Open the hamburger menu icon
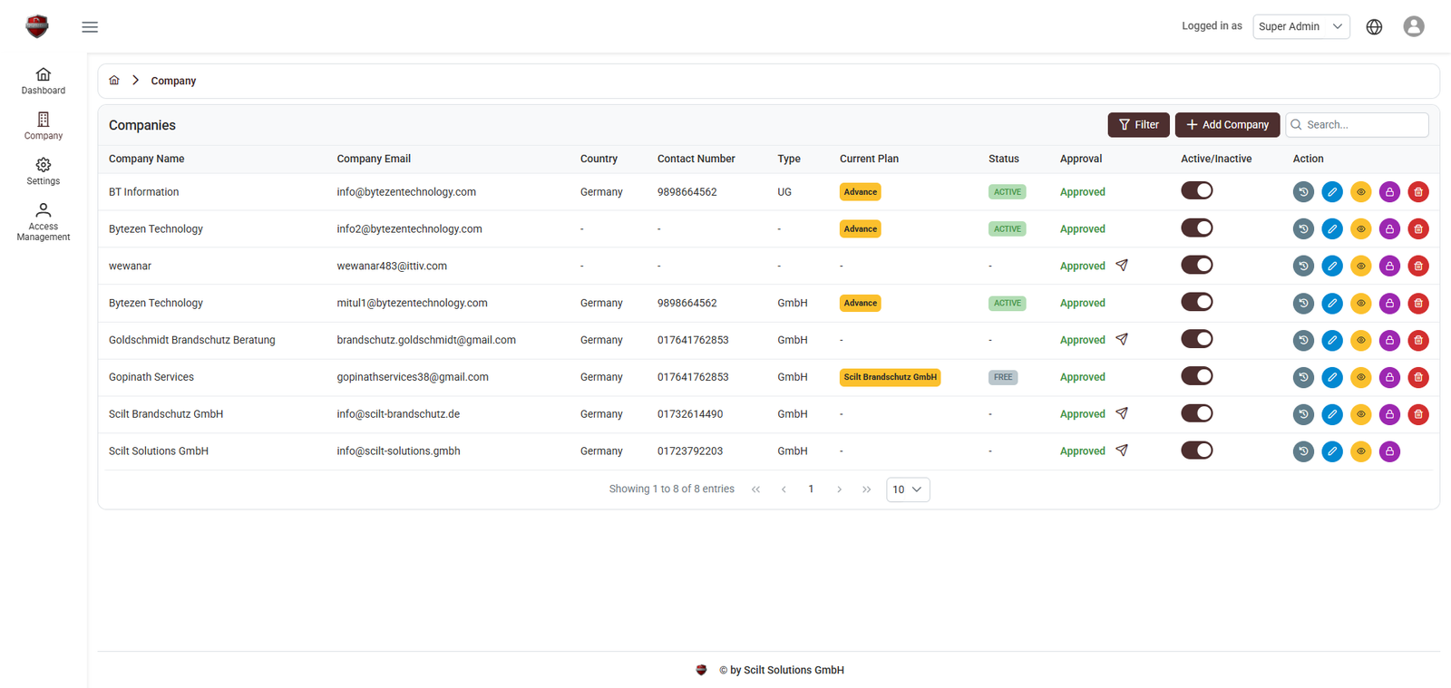The width and height of the screenshot is (1451, 688). 90,27
